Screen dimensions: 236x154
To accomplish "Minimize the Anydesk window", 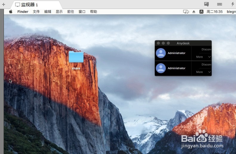I will tap(163, 43).
